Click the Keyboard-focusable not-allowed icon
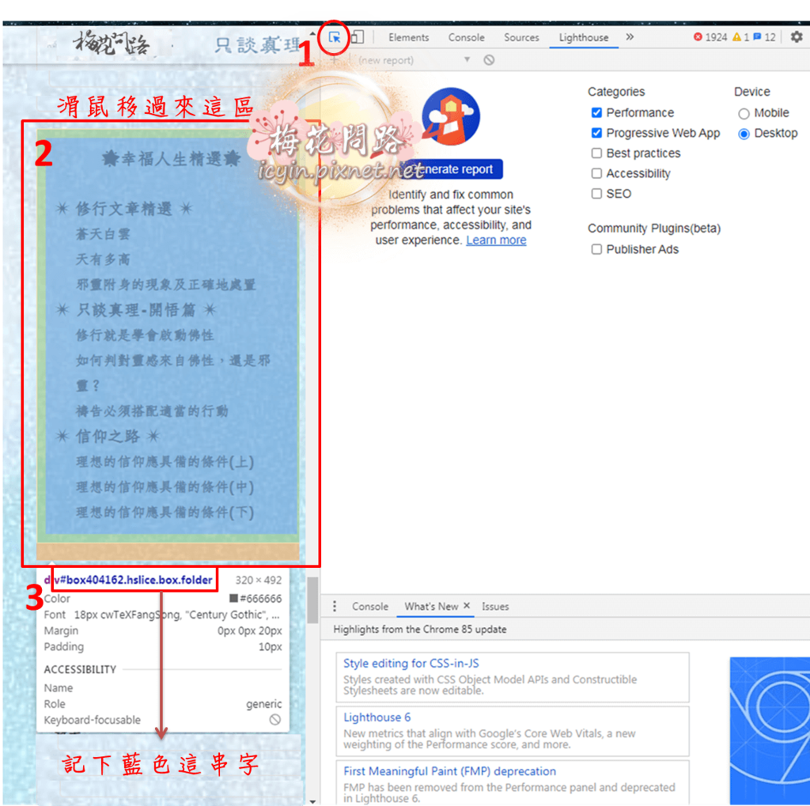 pos(275,719)
